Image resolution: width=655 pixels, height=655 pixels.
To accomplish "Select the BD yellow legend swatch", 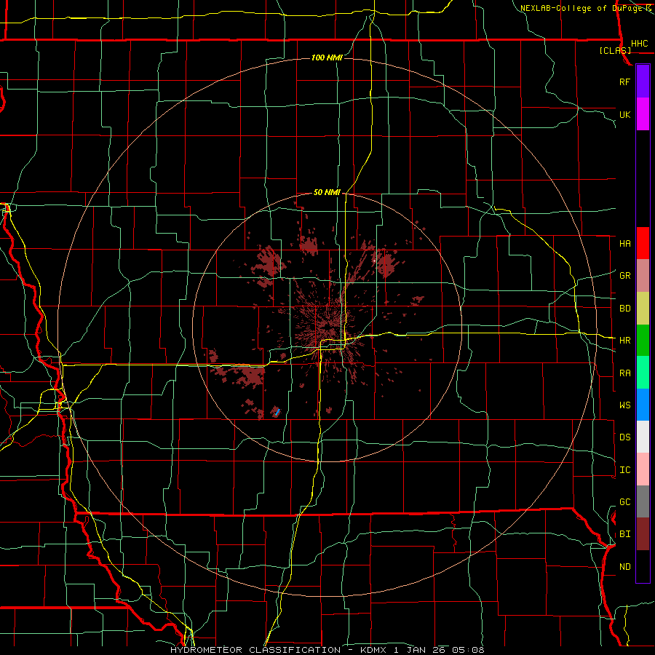I will (643, 309).
